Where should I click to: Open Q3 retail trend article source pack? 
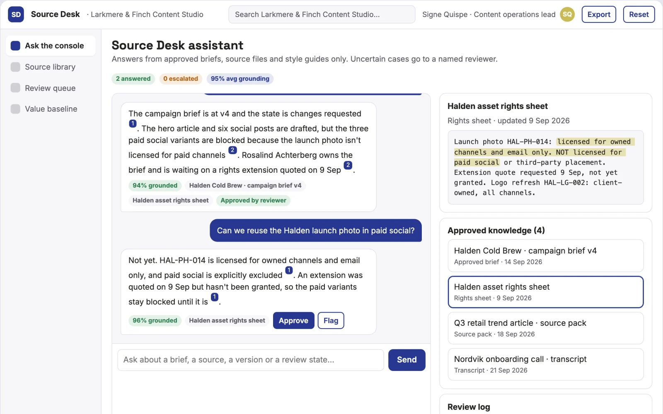point(545,328)
